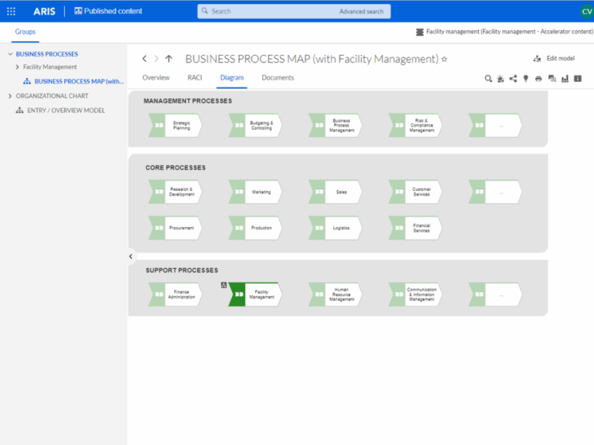
Task: Collapse the left sidebar with chevron
Action: click(131, 256)
